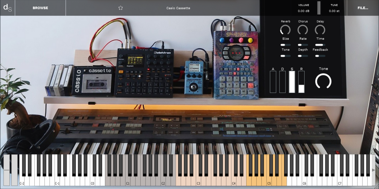Click the Decent Sampler logo icon

point(7,8)
